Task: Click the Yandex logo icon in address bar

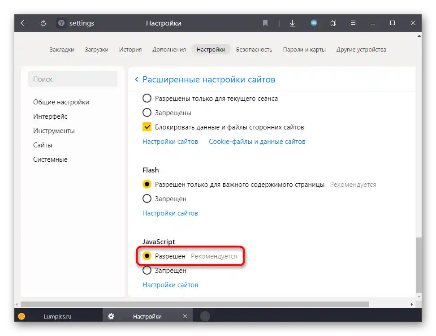Action: 61,23
